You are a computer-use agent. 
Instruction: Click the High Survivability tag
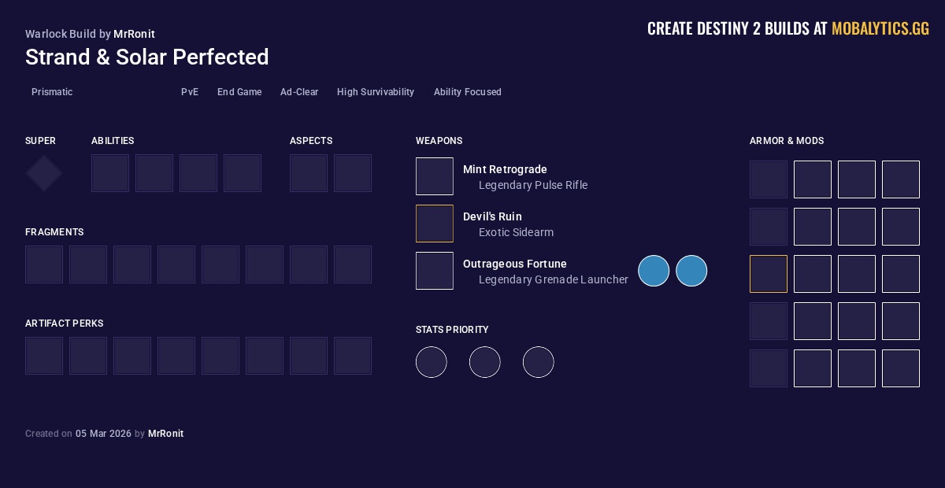coord(376,92)
